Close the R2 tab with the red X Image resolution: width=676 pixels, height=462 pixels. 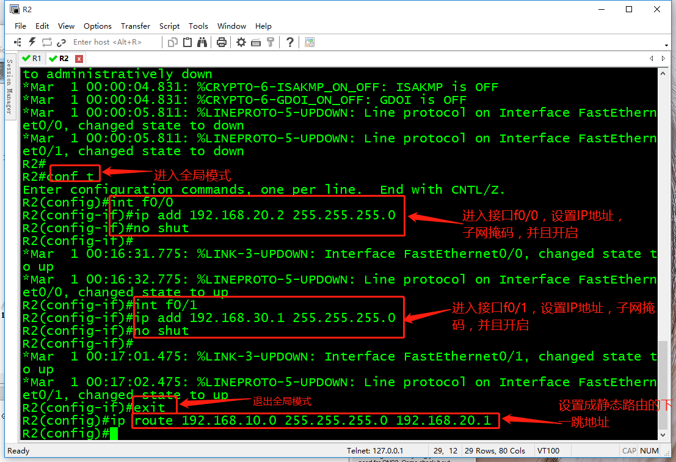(79, 59)
